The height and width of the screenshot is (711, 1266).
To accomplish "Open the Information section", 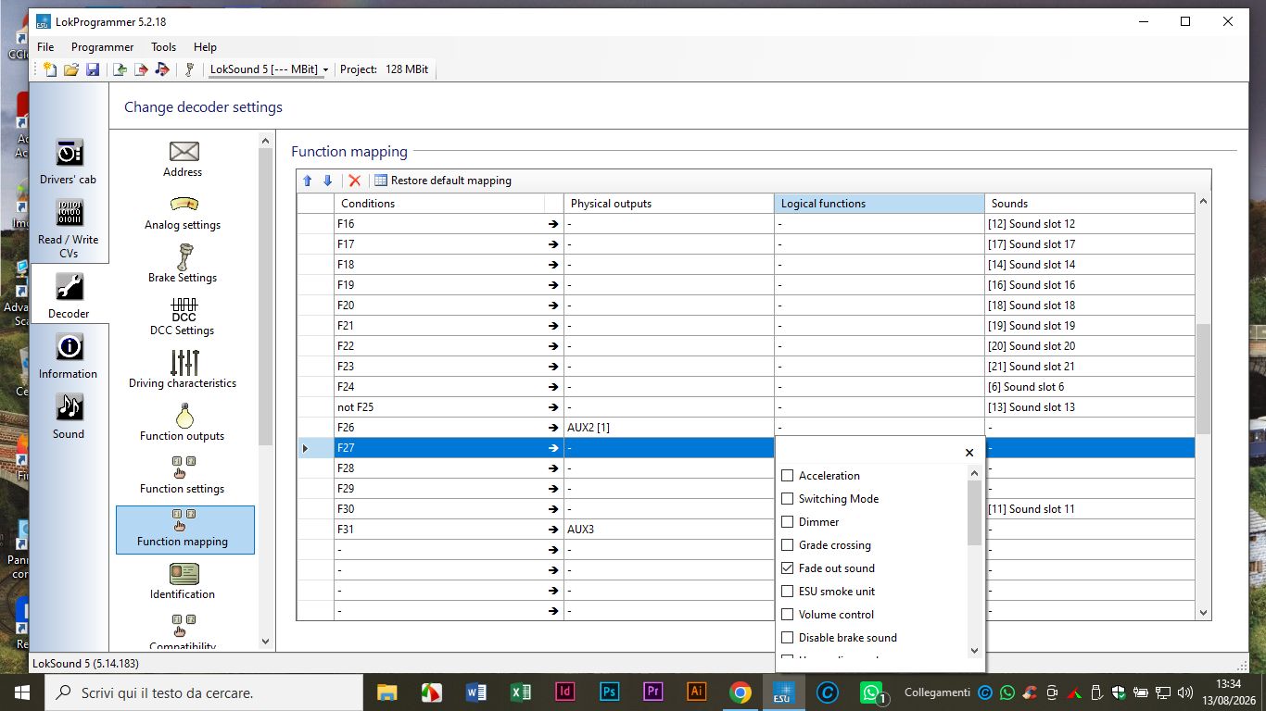I will pos(69,356).
